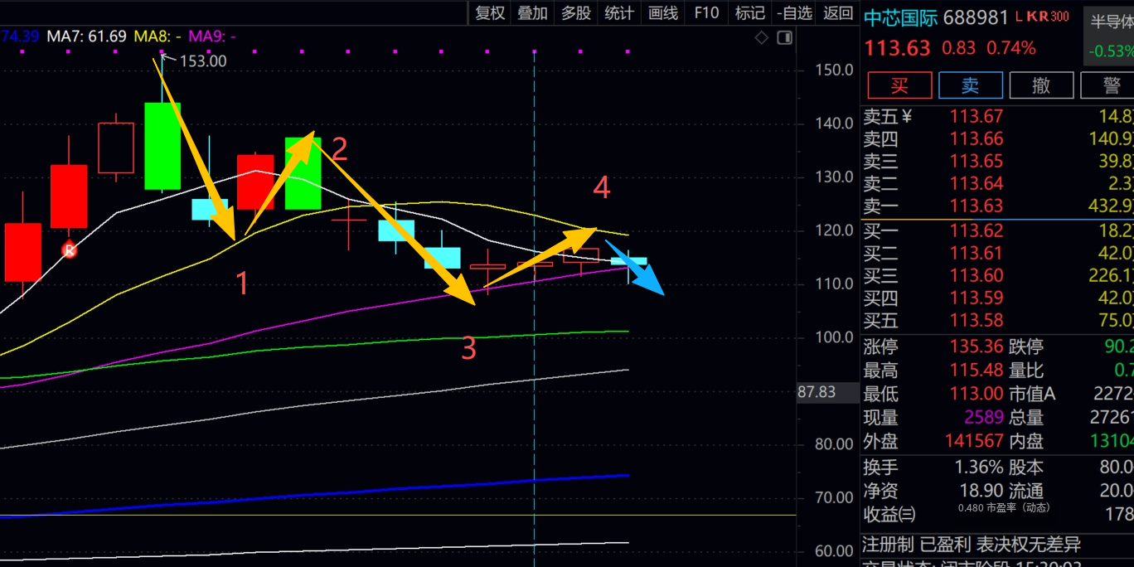Click the diamond icon above the chart
1134x567 pixels.
click(x=762, y=38)
